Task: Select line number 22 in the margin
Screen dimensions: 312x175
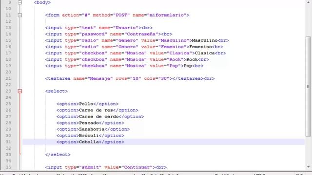Action: pos(8,85)
